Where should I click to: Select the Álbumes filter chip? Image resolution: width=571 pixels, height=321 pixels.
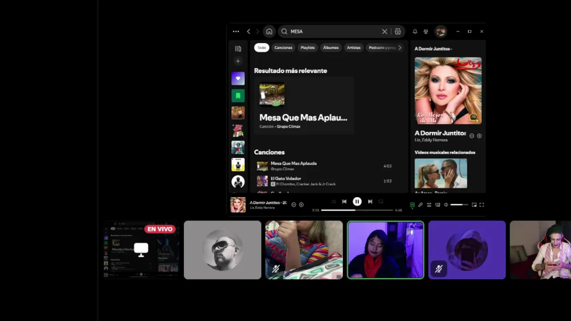(331, 48)
